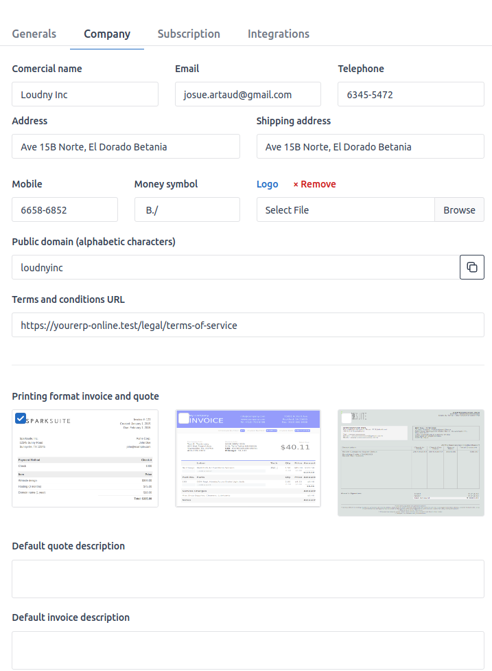Focus the Default invoice description textarea
Image resolution: width=492 pixels, height=671 pixels.
point(248,650)
